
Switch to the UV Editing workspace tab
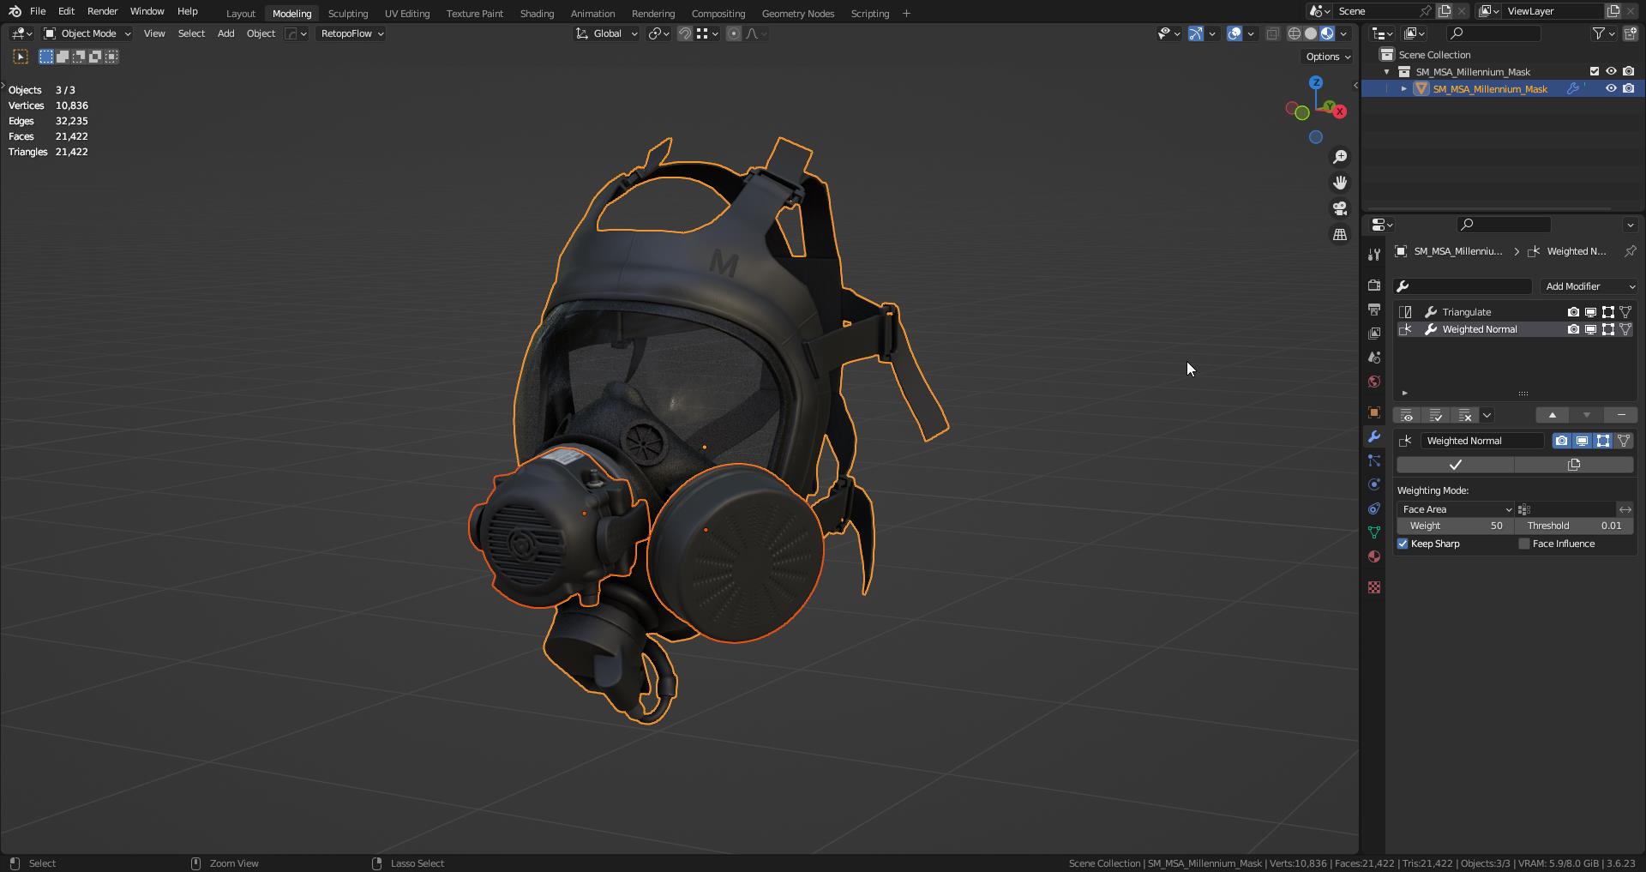(407, 13)
